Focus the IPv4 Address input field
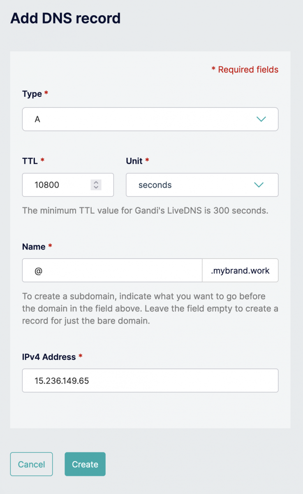Image resolution: width=303 pixels, height=494 pixels. click(x=150, y=380)
